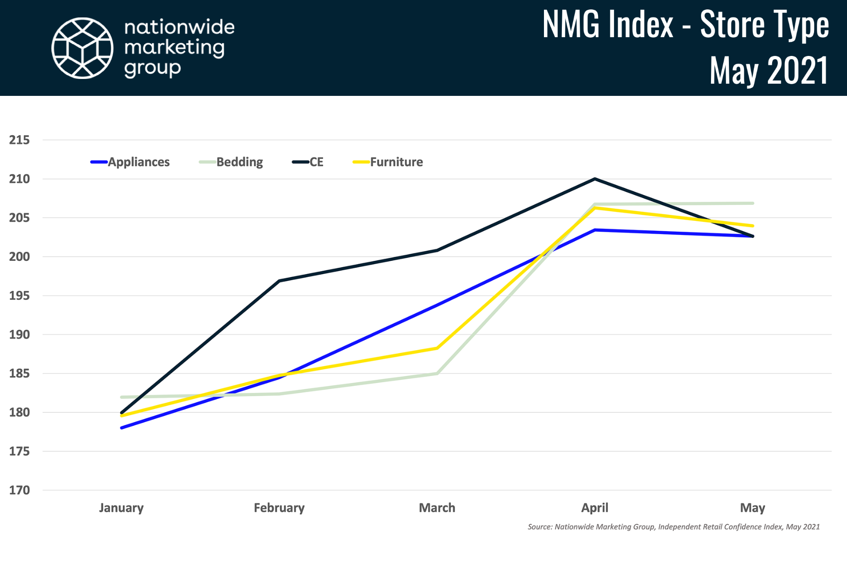847x564 pixels.
Task: Click the Appliances legend entry
Action: 130,162
